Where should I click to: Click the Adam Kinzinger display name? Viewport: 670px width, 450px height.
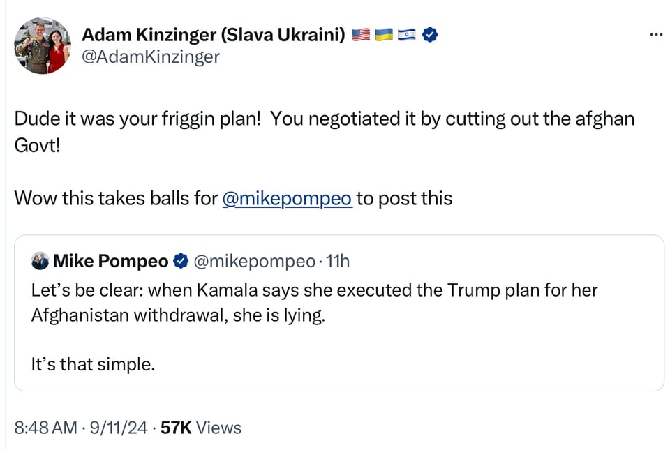[x=214, y=33]
